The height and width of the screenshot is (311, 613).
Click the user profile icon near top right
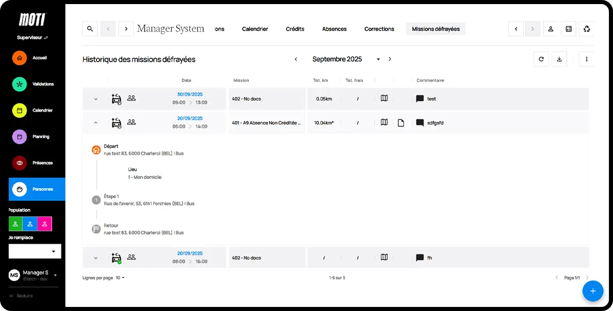point(550,29)
